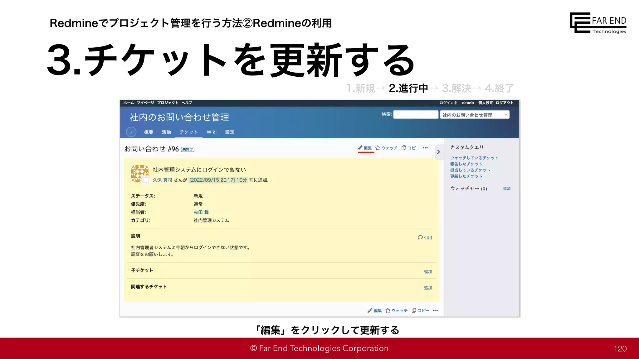
Task: Click 追加 beside 子チケット
Action: (x=428, y=272)
